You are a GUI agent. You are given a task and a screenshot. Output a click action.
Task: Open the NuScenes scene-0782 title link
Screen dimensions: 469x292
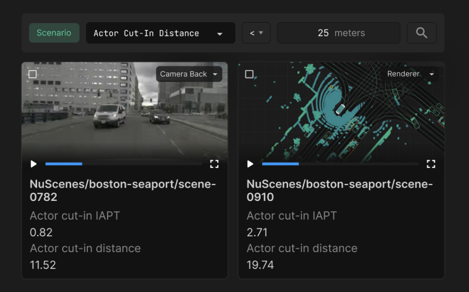coord(122,191)
